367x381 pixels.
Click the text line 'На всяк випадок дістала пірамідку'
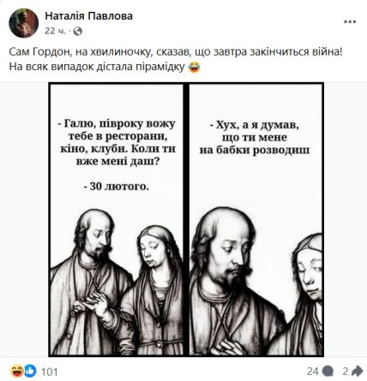[x=97, y=67]
